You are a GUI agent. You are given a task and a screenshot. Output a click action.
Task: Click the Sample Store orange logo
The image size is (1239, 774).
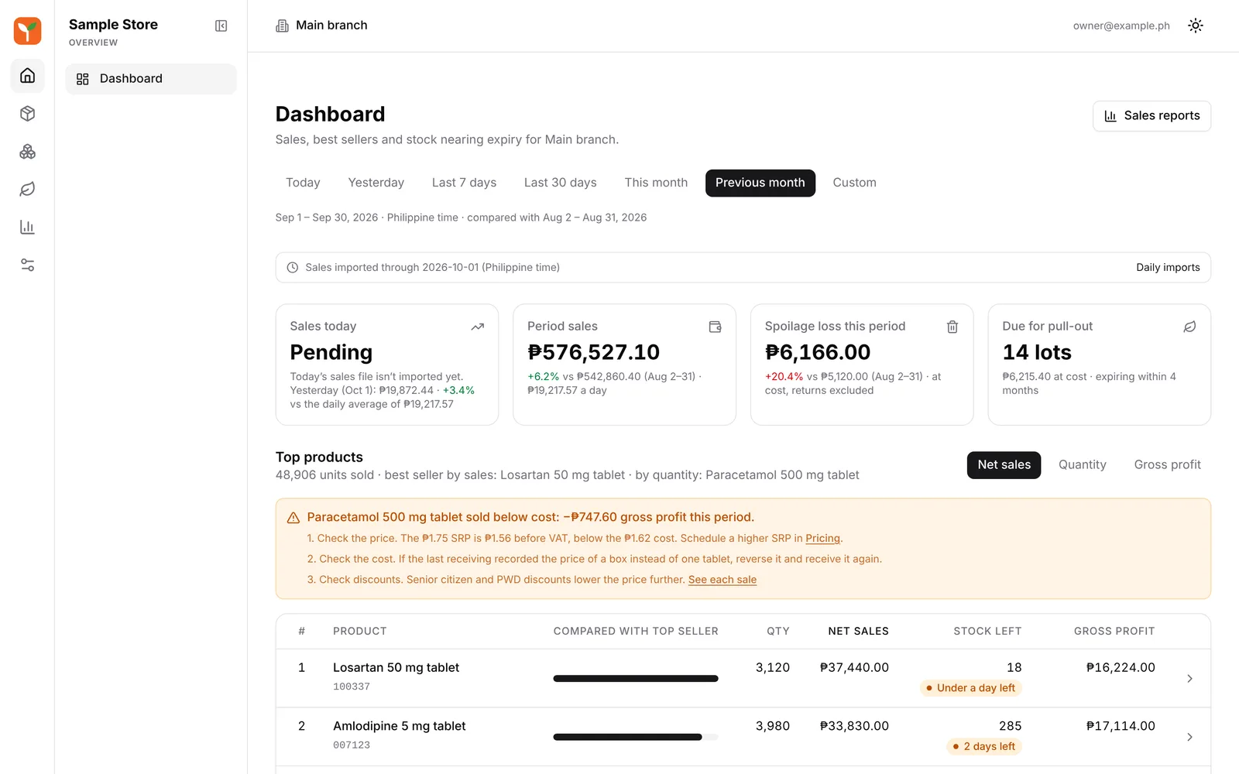click(x=27, y=31)
